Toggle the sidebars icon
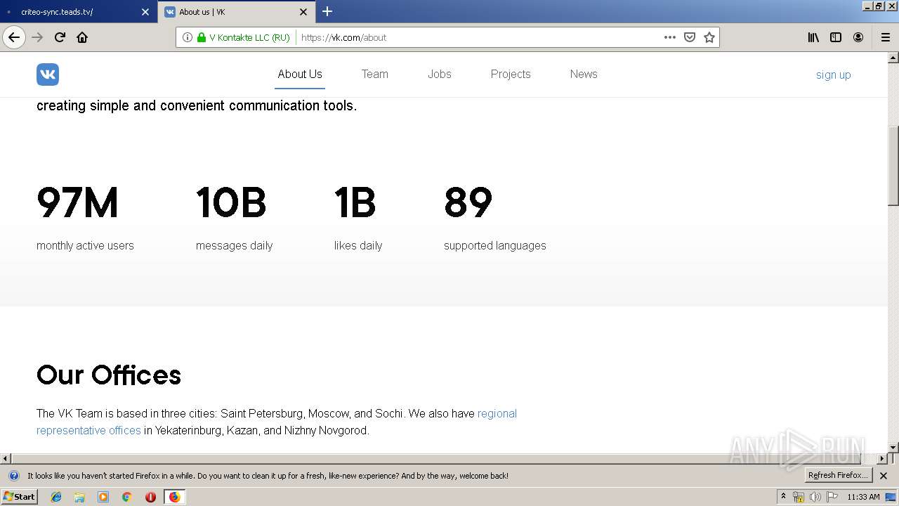 [836, 37]
